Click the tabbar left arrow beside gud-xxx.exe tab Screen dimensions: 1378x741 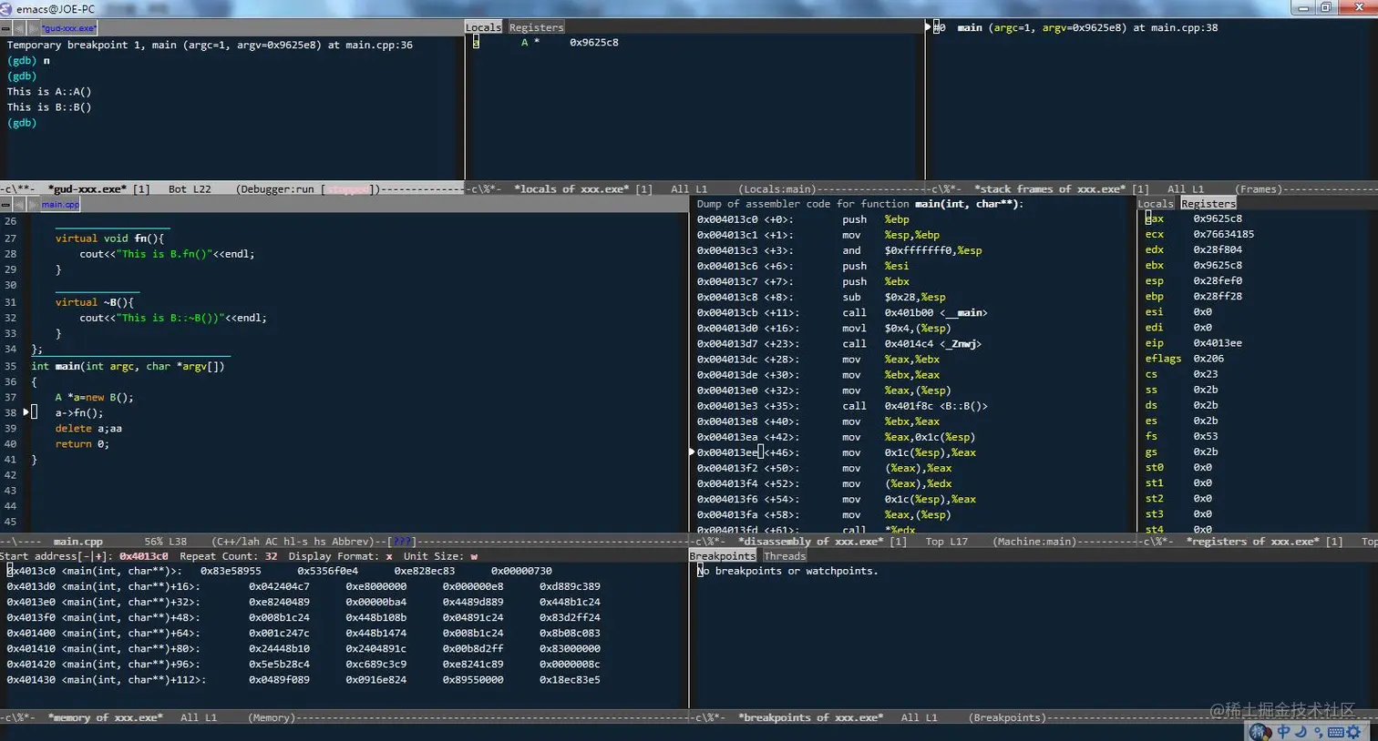pyautogui.click(x=19, y=28)
